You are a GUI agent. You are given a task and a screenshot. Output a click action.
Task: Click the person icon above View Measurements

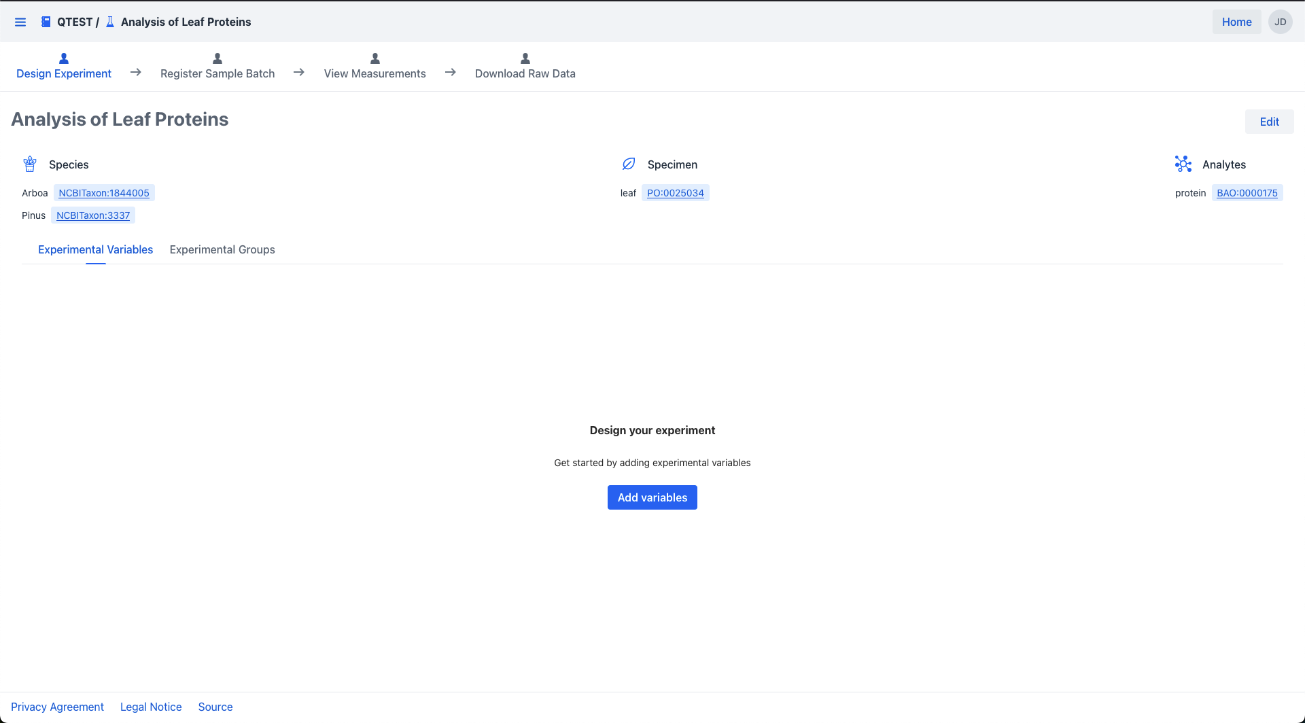(375, 58)
